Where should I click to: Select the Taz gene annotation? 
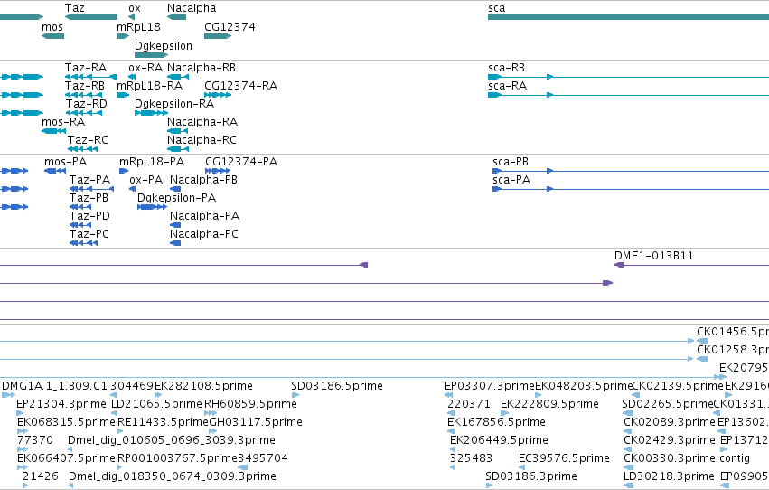(x=91, y=17)
